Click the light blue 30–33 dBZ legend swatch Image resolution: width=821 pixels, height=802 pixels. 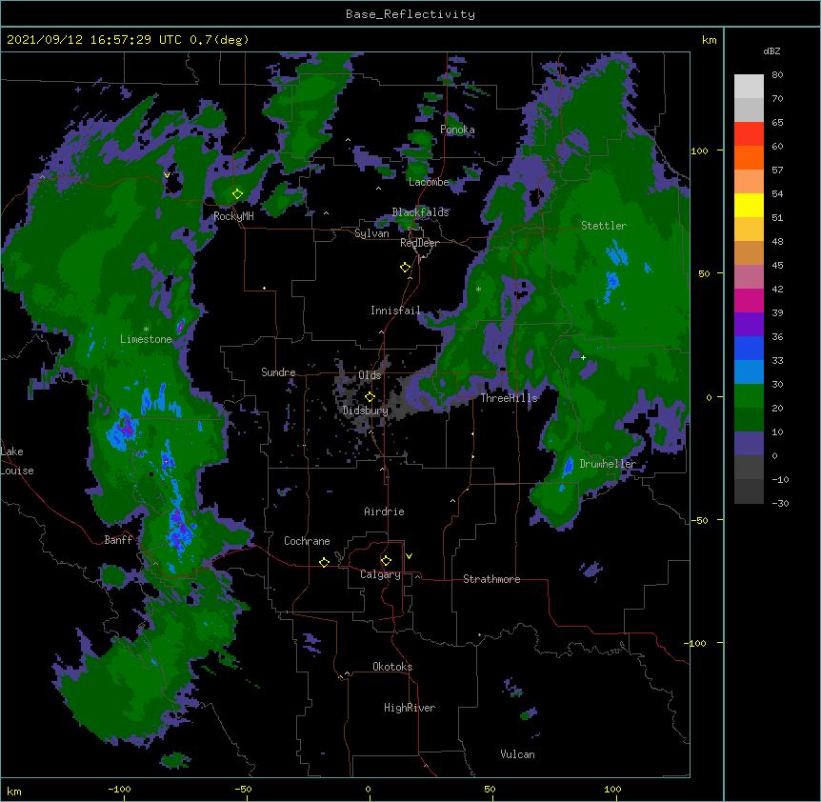pos(749,372)
